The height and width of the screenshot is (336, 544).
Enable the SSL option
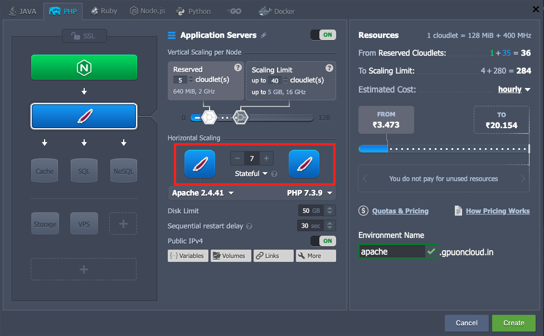[x=84, y=36]
